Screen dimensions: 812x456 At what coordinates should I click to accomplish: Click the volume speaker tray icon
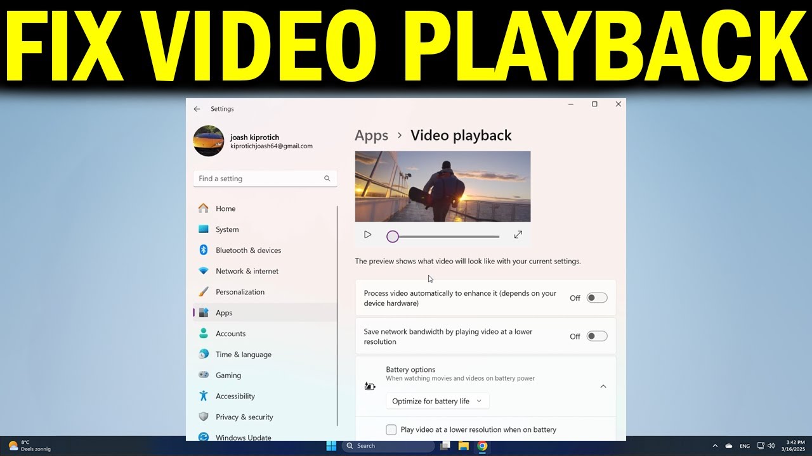[x=771, y=446]
